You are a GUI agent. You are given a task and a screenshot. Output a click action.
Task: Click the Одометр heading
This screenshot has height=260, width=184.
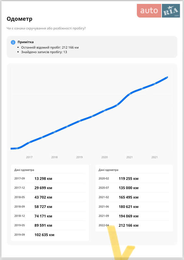20,19
